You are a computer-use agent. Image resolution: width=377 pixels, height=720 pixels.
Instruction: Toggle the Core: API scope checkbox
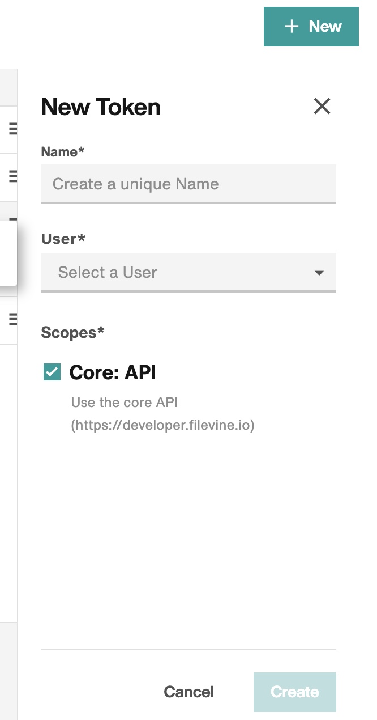tap(52, 372)
